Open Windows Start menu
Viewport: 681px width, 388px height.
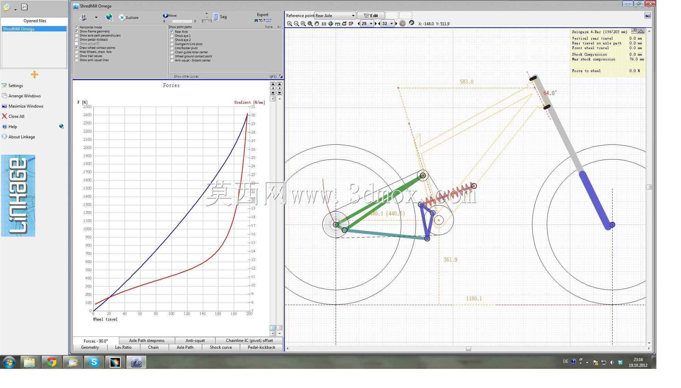click(x=9, y=362)
